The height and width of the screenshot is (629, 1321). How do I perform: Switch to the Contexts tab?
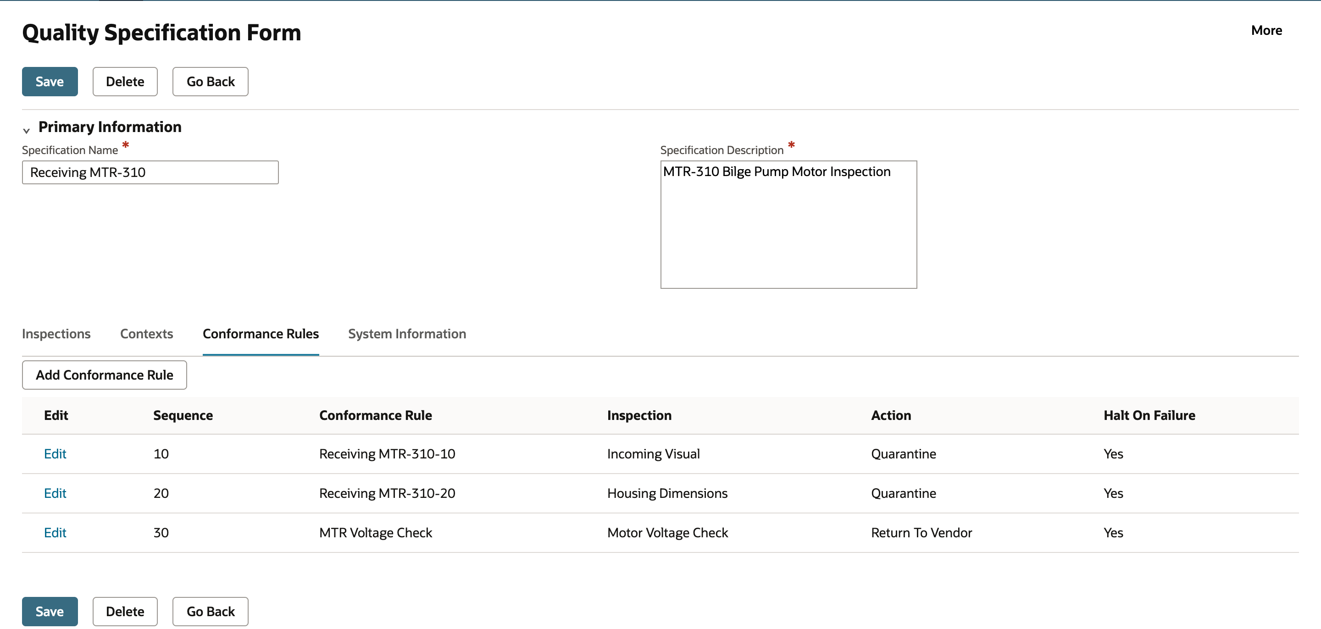click(147, 334)
